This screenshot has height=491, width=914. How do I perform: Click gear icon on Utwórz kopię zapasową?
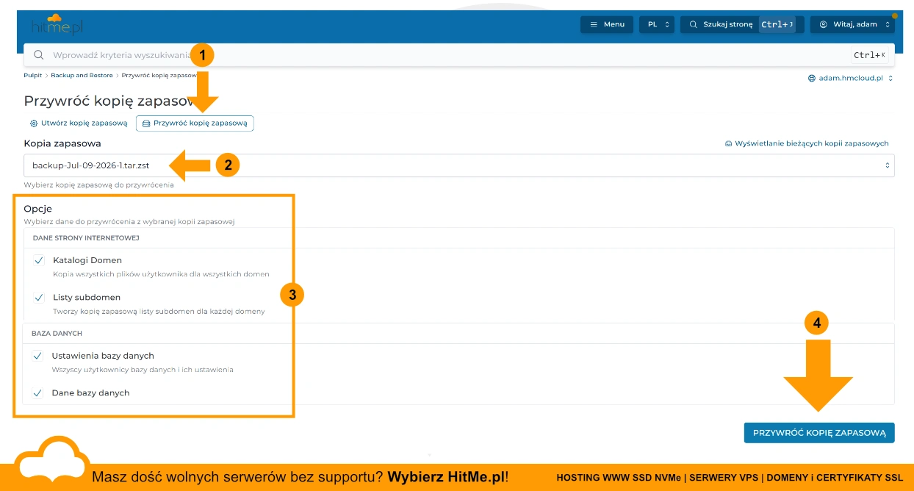point(34,123)
